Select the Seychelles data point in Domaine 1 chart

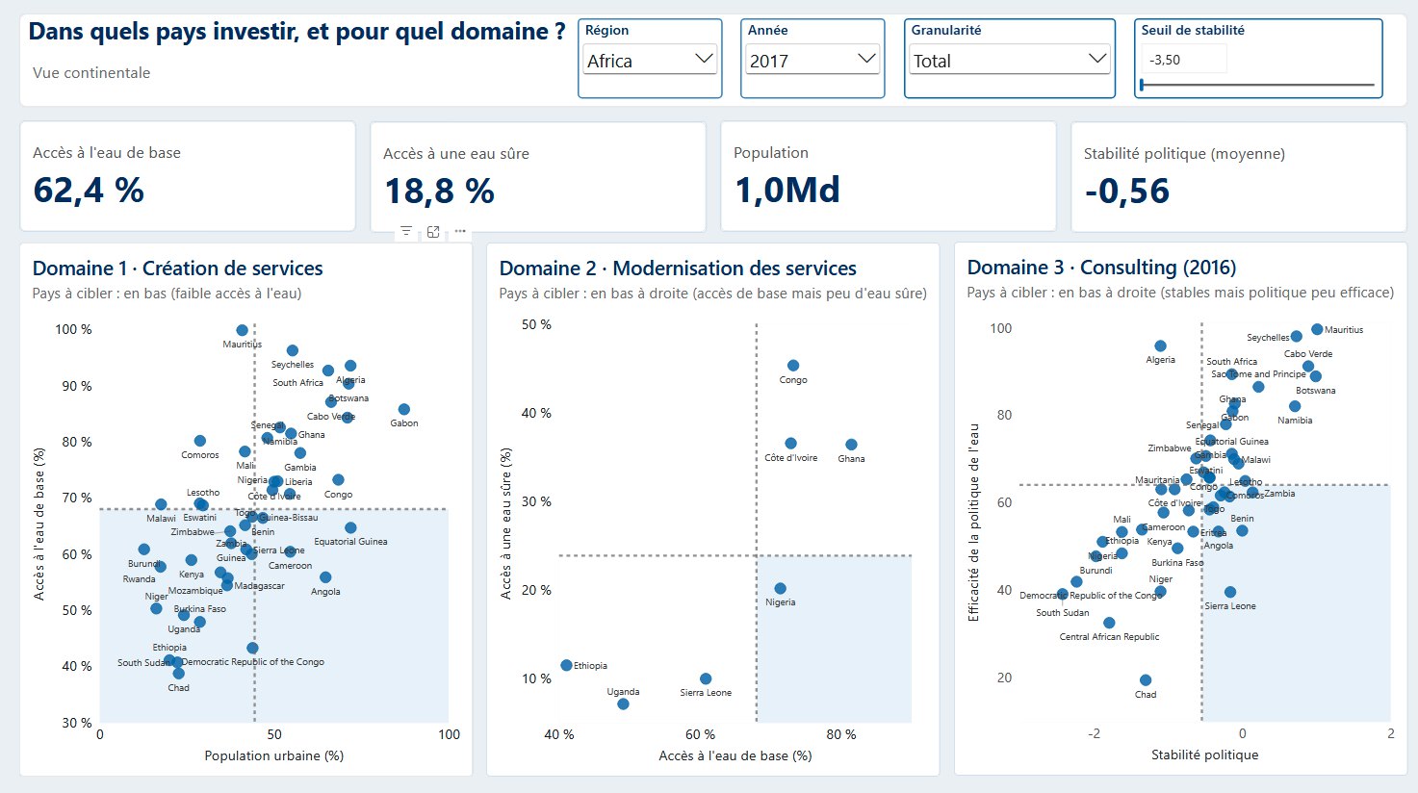[293, 351]
